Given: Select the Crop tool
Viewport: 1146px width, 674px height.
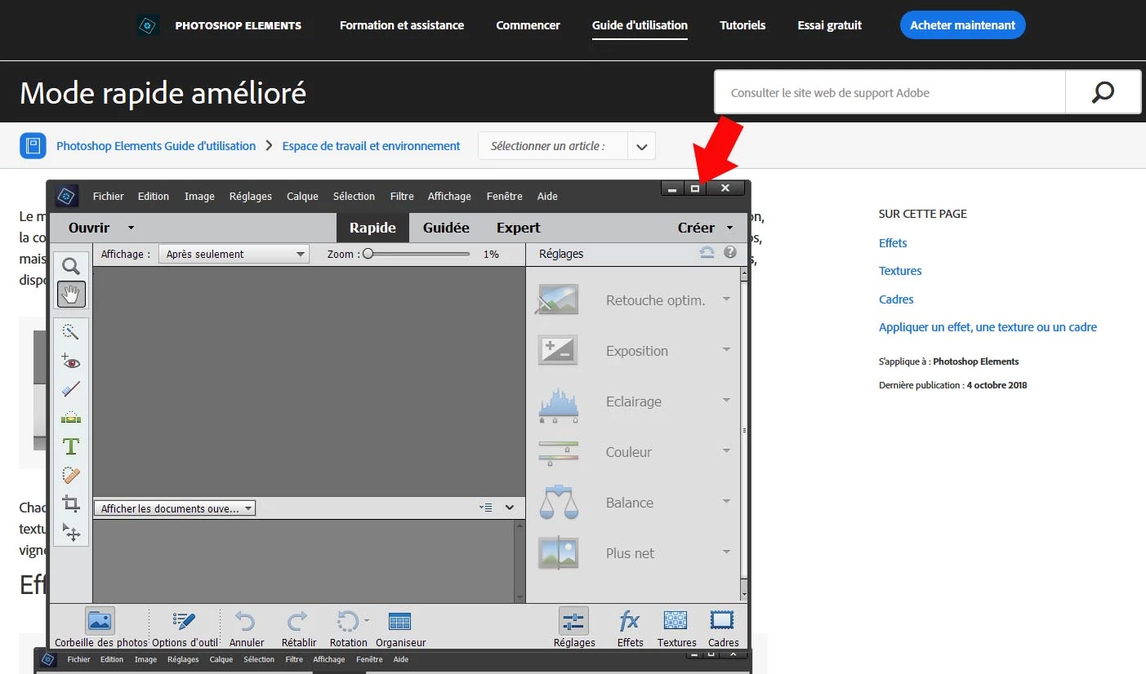Looking at the screenshot, I should point(71,503).
